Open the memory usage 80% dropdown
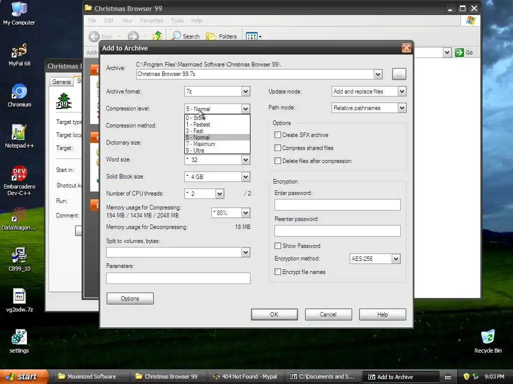Image resolution: width=513 pixels, height=384 pixels. point(245,213)
